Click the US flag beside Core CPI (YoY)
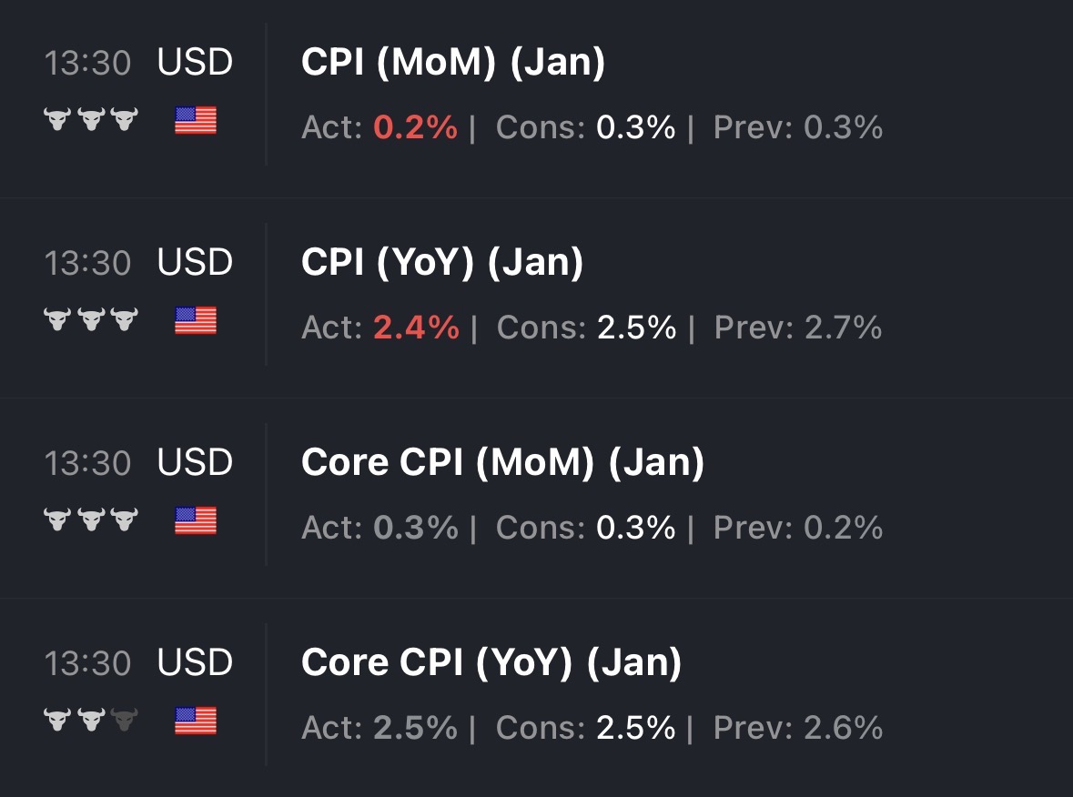Viewport: 1073px width, 797px height. pos(196,721)
